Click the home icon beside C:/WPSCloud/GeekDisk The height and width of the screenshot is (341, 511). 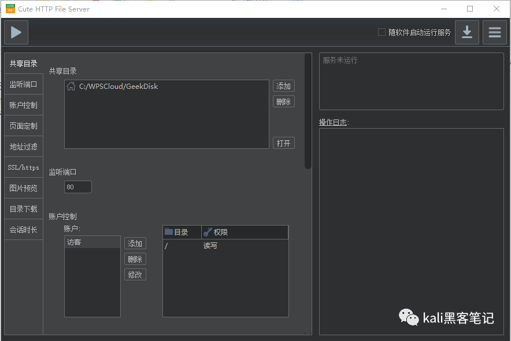pyautogui.click(x=71, y=86)
